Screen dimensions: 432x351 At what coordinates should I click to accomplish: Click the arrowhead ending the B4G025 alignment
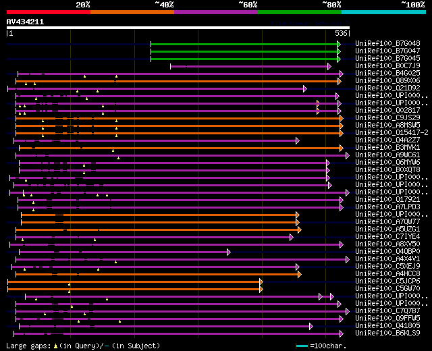342,74
